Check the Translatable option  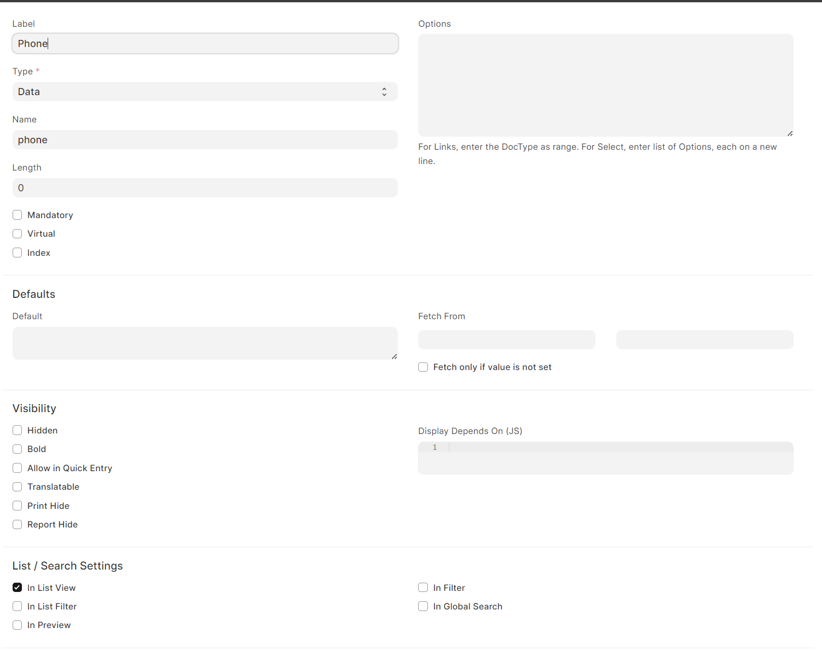click(x=17, y=486)
